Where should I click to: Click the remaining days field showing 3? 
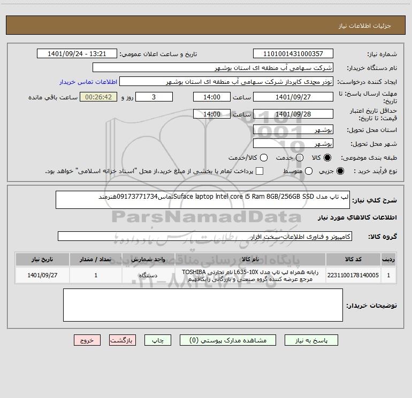pyautogui.click(x=154, y=97)
